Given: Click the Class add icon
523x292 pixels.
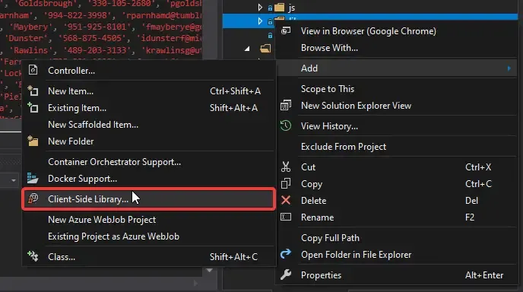Looking at the screenshot, I should tap(33, 256).
